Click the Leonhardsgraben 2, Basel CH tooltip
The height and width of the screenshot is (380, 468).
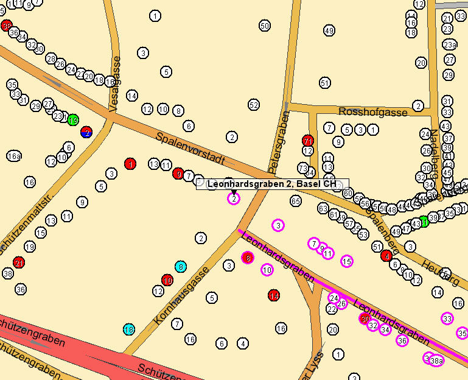[x=273, y=184]
